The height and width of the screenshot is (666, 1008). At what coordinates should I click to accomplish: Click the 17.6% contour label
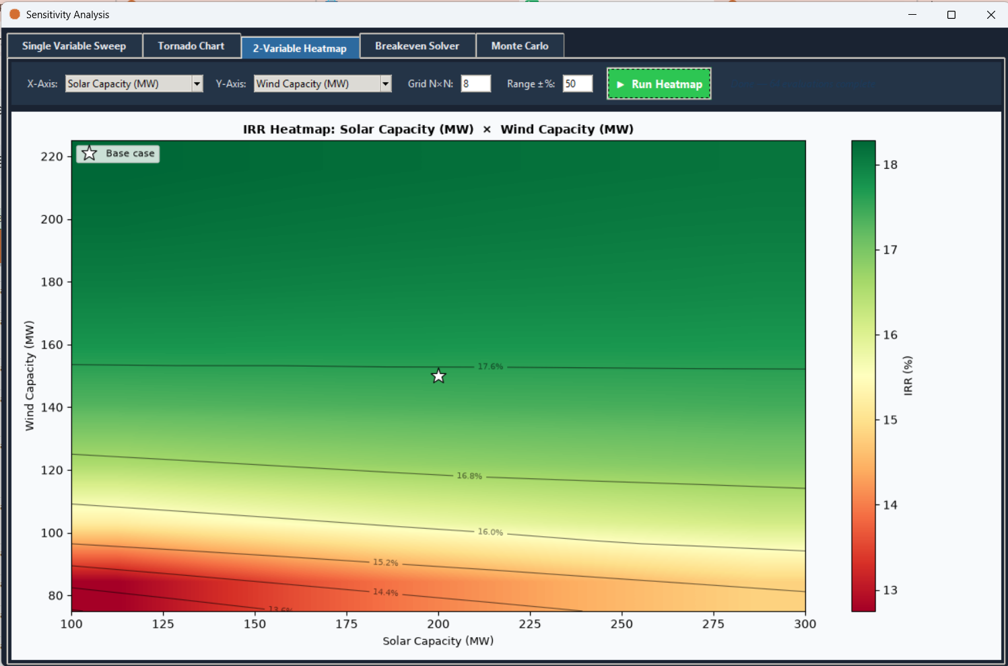click(490, 367)
